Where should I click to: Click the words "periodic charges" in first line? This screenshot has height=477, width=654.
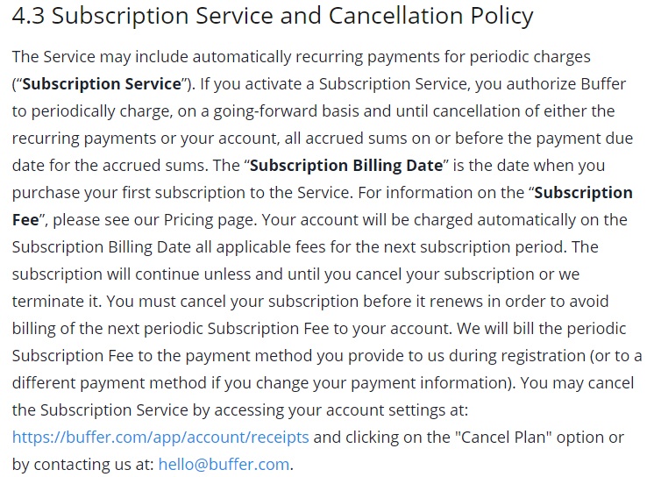click(x=530, y=57)
